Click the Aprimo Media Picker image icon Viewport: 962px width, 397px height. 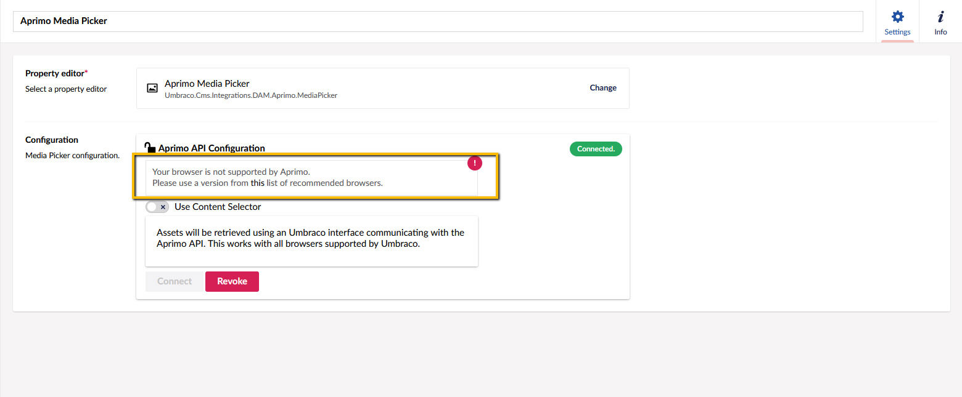152,88
